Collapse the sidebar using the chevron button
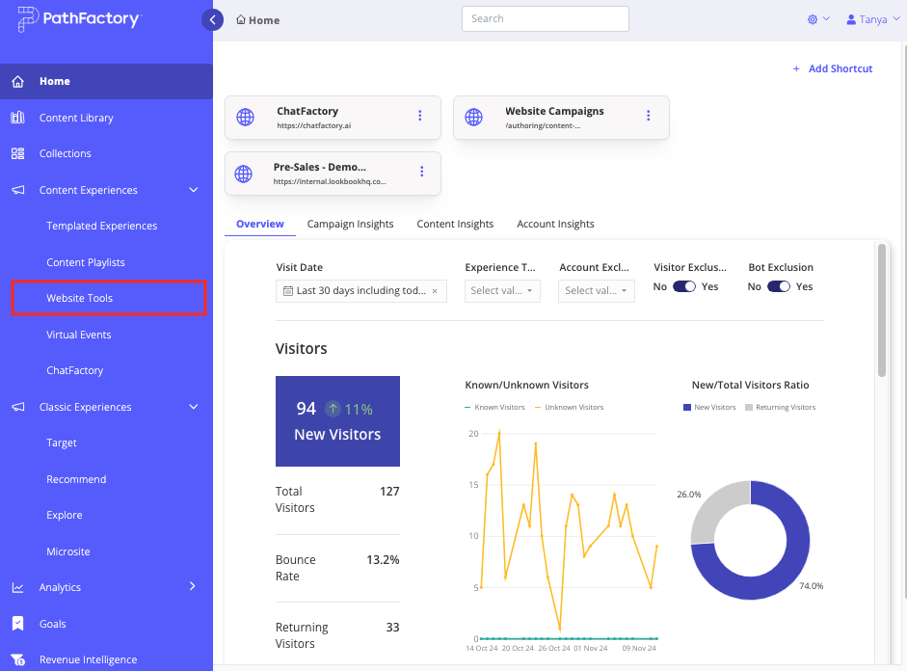907x671 pixels. (x=212, y=20)
